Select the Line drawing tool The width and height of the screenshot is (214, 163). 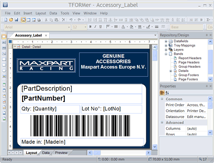(x=4, y=54)
